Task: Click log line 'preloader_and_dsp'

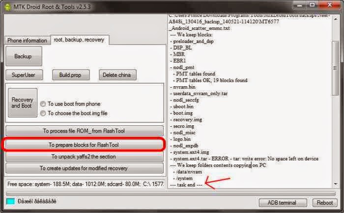Action: [x=192, y=41]
